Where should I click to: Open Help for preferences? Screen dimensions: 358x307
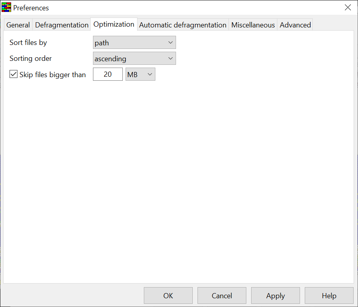(329, 295)
